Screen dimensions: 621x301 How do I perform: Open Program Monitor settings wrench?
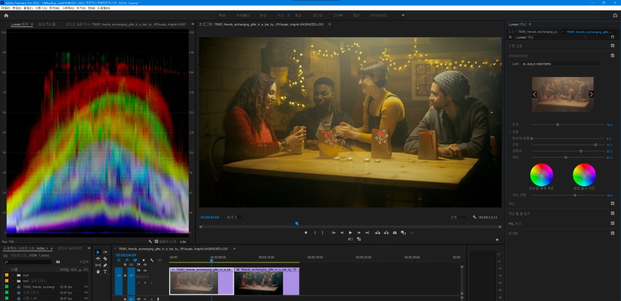point(474,217)
